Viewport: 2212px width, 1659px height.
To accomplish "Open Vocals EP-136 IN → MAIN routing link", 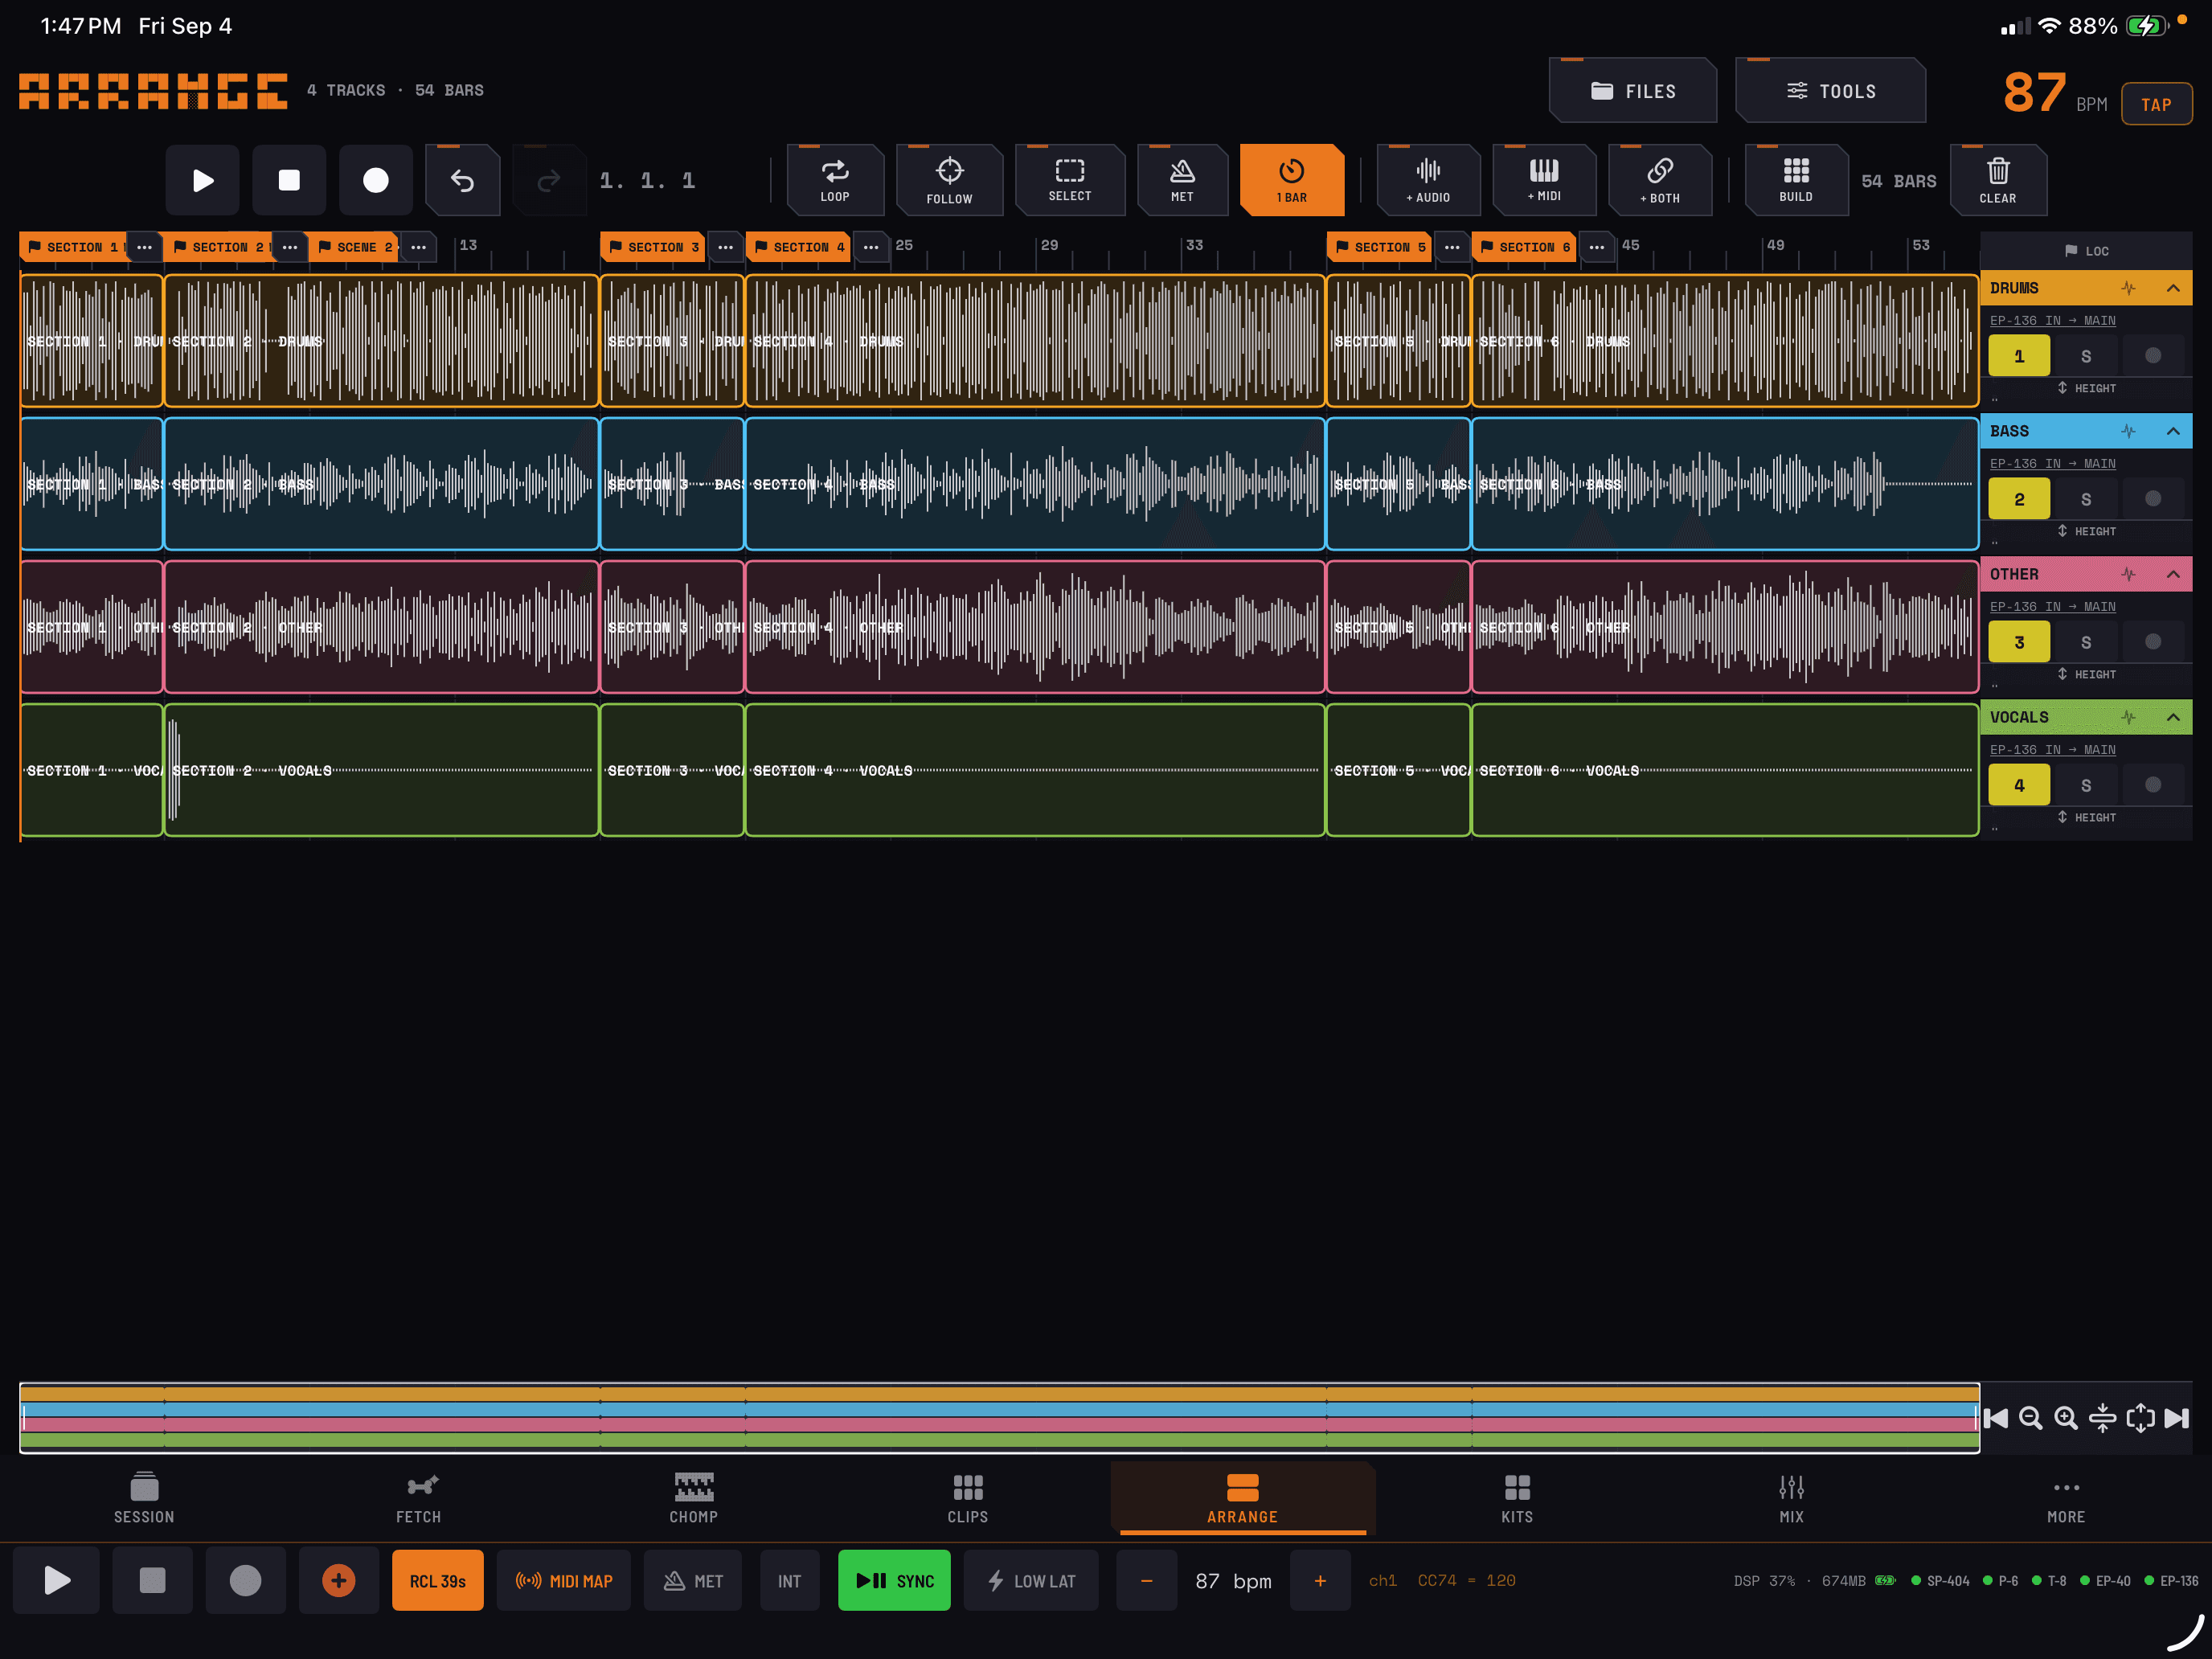I will coord(2052,749).
